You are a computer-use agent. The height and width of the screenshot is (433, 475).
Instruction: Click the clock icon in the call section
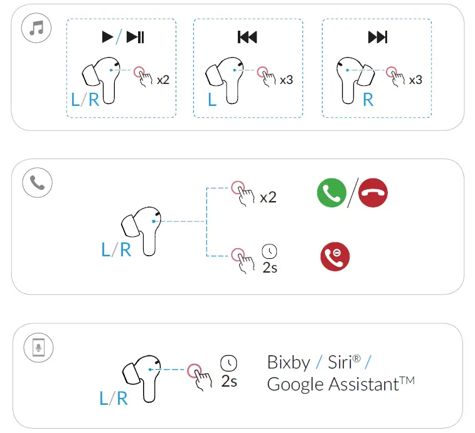point(269,252)
